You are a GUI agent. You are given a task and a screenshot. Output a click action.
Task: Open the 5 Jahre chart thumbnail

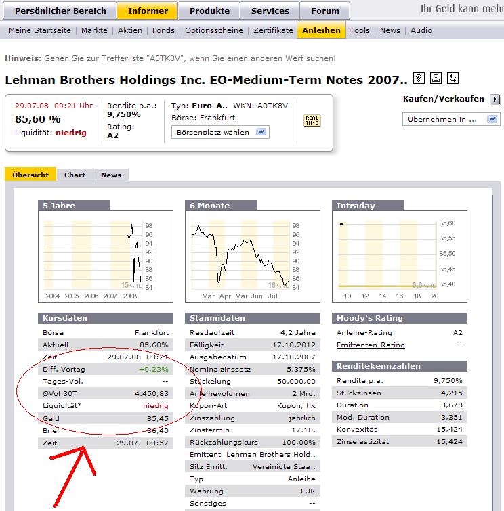point(106,257)
